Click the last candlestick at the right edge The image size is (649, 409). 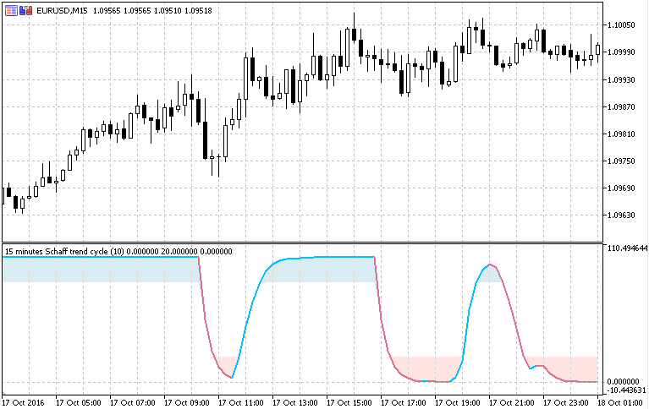click(x=597, y=50)
